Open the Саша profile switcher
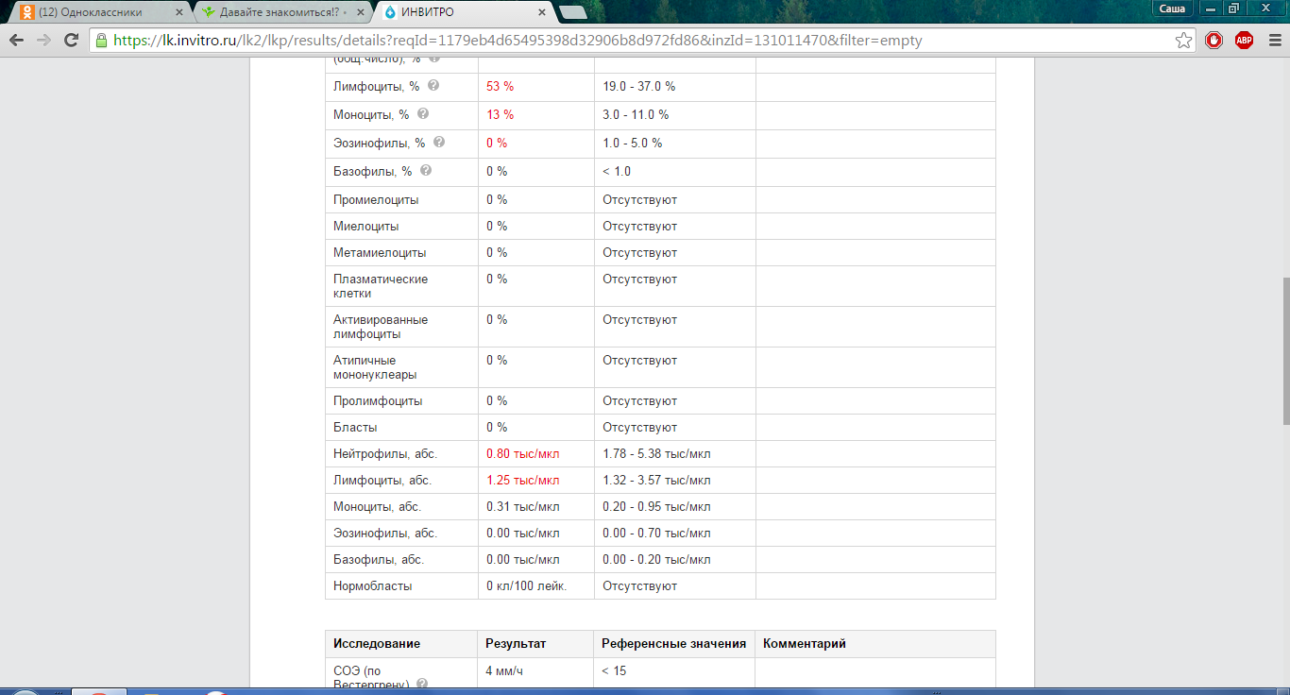This screenshot has height=695, width=1290. click(x=1171, y=8)
